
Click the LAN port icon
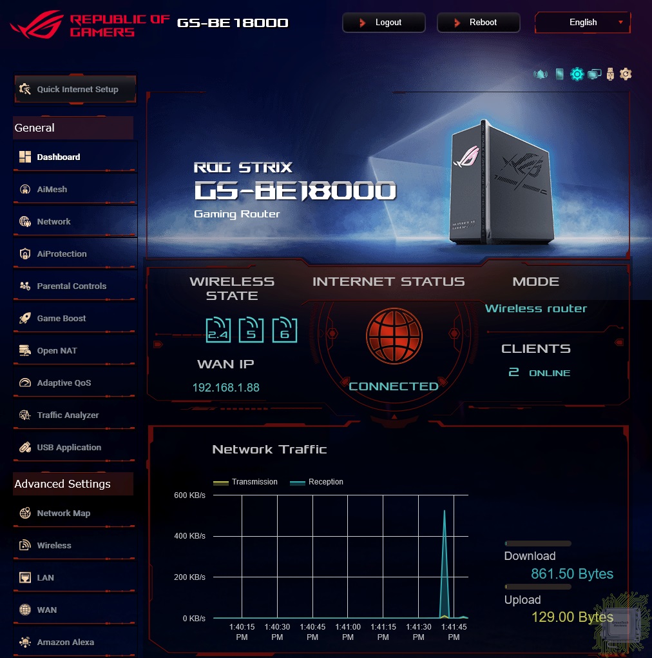[25, 577]
